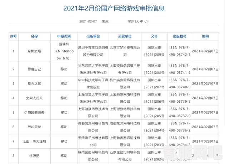Click publisher 深圳中青宝互动网络股份有限公司
This screenshot has width=225, height=164.
tap(93, 51)
